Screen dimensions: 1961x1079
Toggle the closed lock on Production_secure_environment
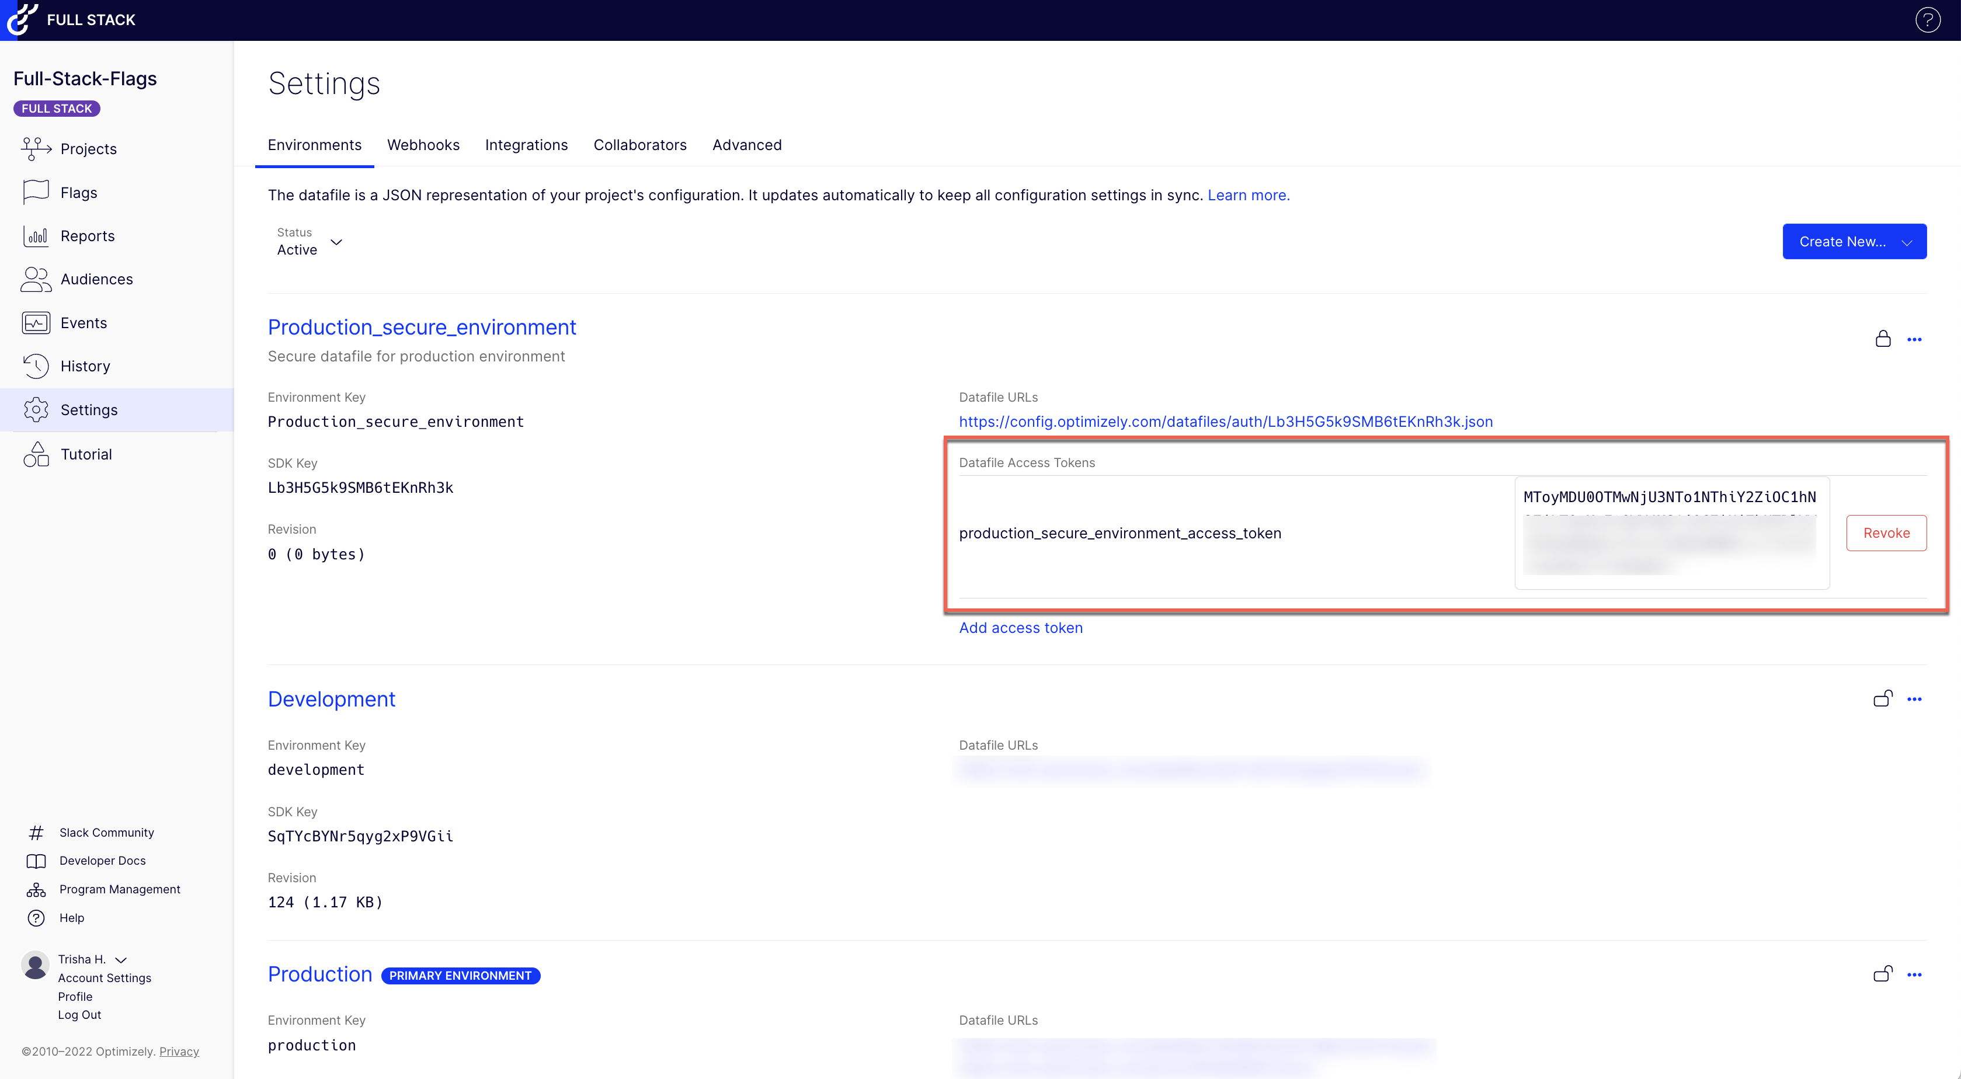click(x=1883, y=339)
